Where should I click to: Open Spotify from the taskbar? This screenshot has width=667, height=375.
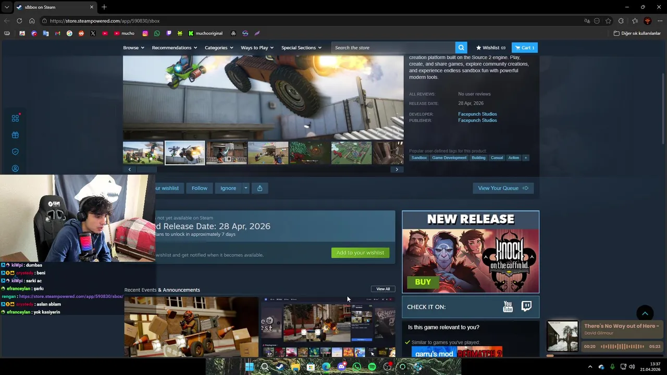point(372,367)
